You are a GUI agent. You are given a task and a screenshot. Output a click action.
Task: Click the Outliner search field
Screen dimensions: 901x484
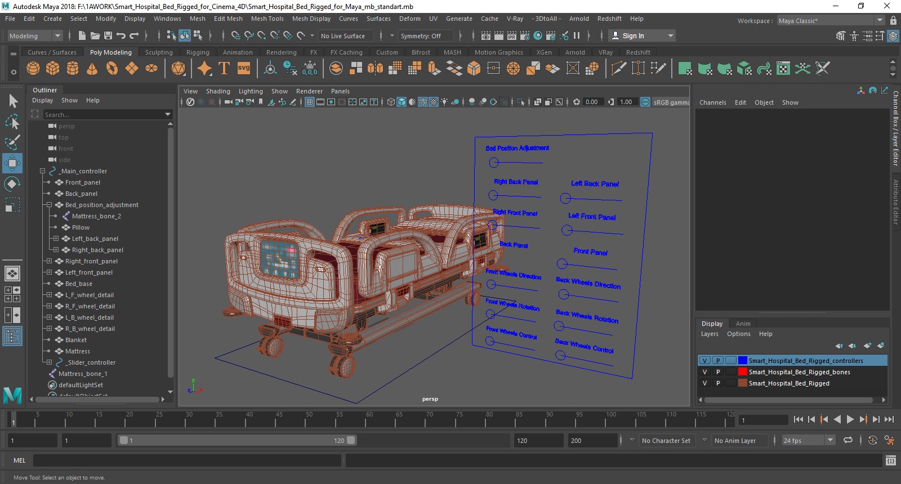point(108,114)
